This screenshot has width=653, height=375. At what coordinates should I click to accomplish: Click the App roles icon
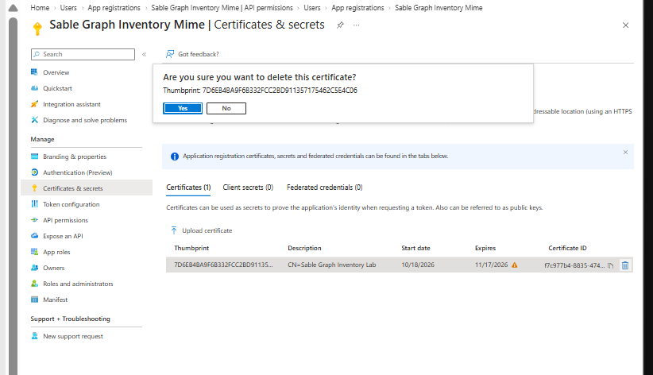(35, 252)
